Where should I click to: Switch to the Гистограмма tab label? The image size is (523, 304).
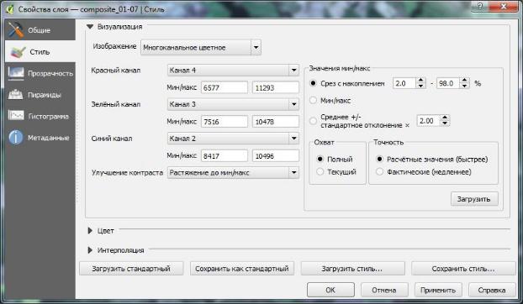(x=49, y=116)
